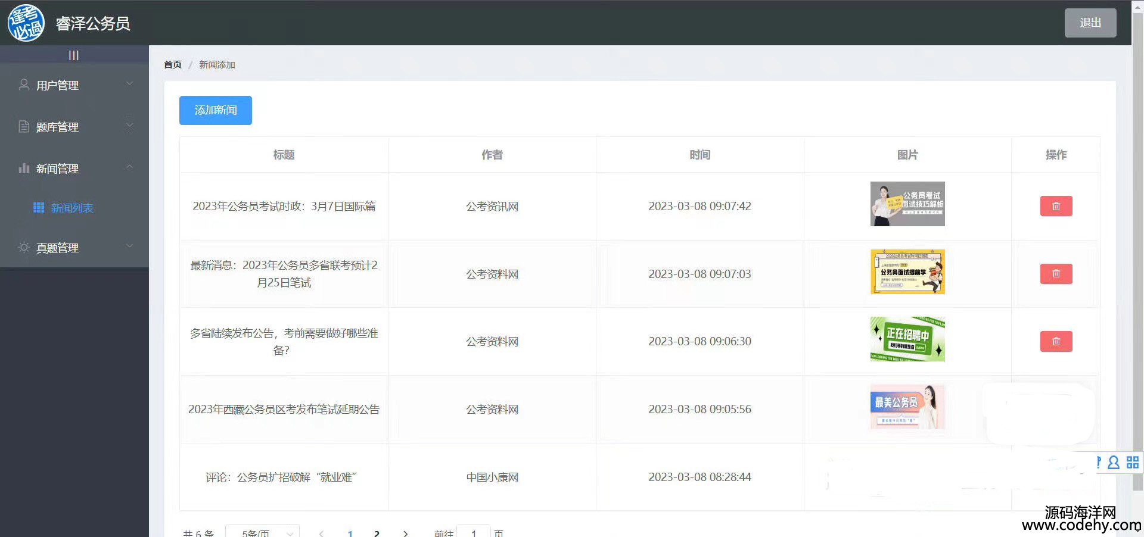The height and width of the screenshot is (537, 1144).
Task: Open 真题管理 in the sidebar
Action: click(x=74, y=248)
